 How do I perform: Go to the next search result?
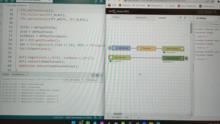coord(135,117)
